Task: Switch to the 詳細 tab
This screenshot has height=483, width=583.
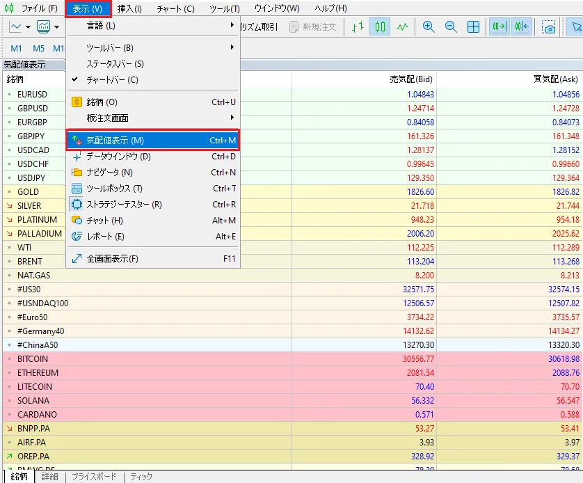Action: pos(49,477)
